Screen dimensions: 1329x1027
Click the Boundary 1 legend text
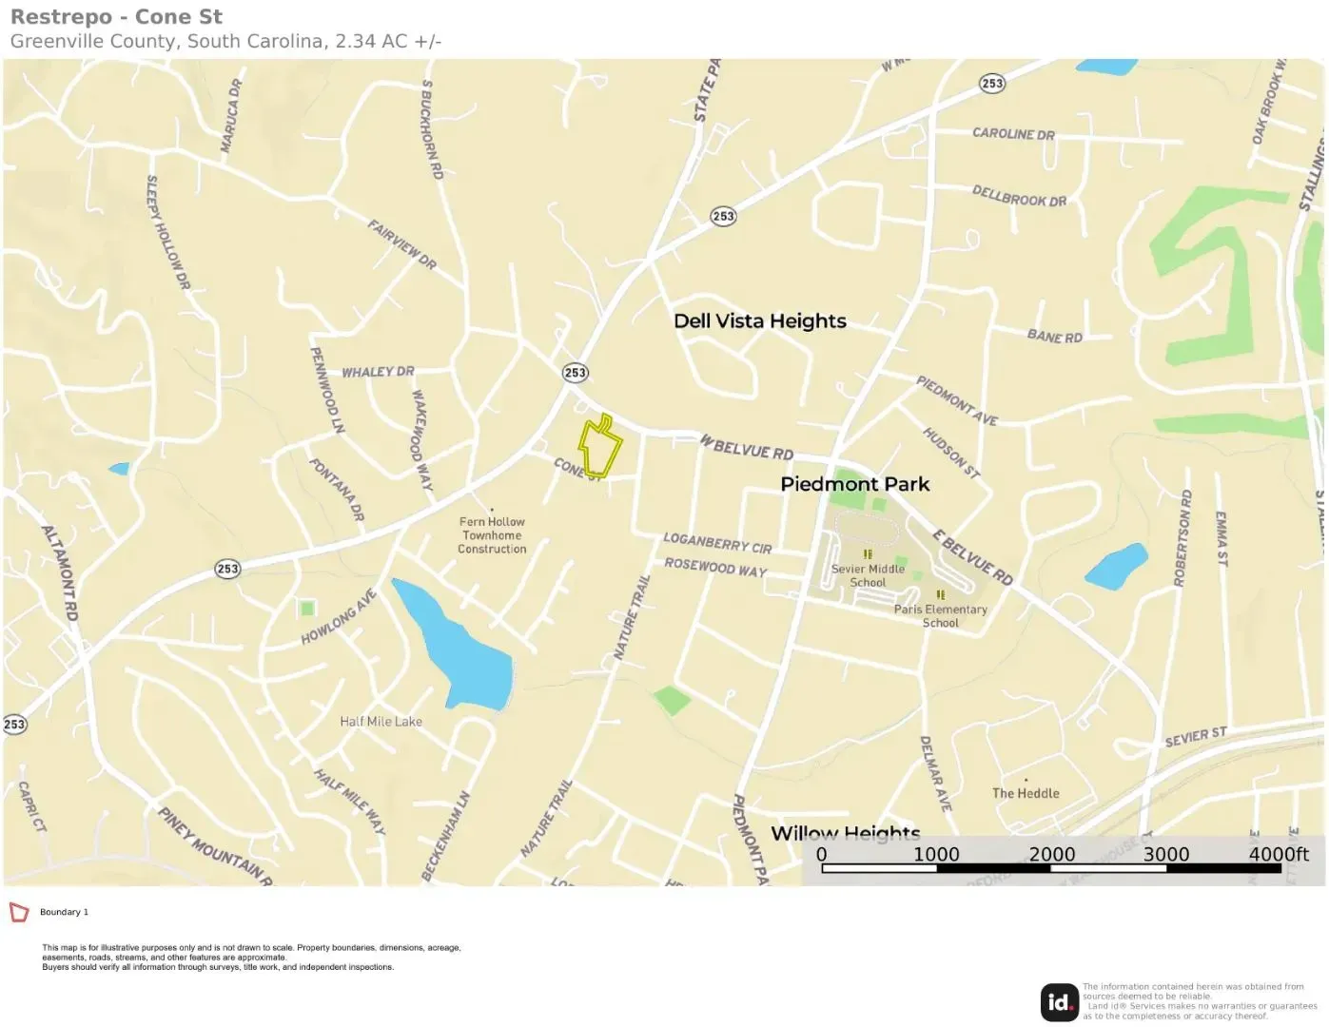click(x=64, y=912)
